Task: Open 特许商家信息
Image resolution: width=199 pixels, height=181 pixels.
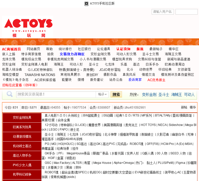Action: coord(31,54)
